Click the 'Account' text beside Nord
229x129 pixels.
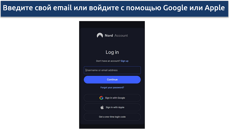click(121, 36)
